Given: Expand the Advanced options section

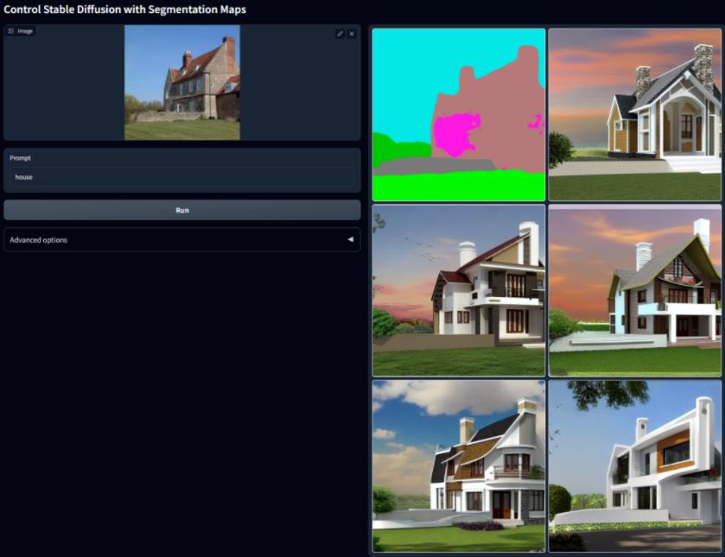Looking at the screenshot, I should coord(182,240).
